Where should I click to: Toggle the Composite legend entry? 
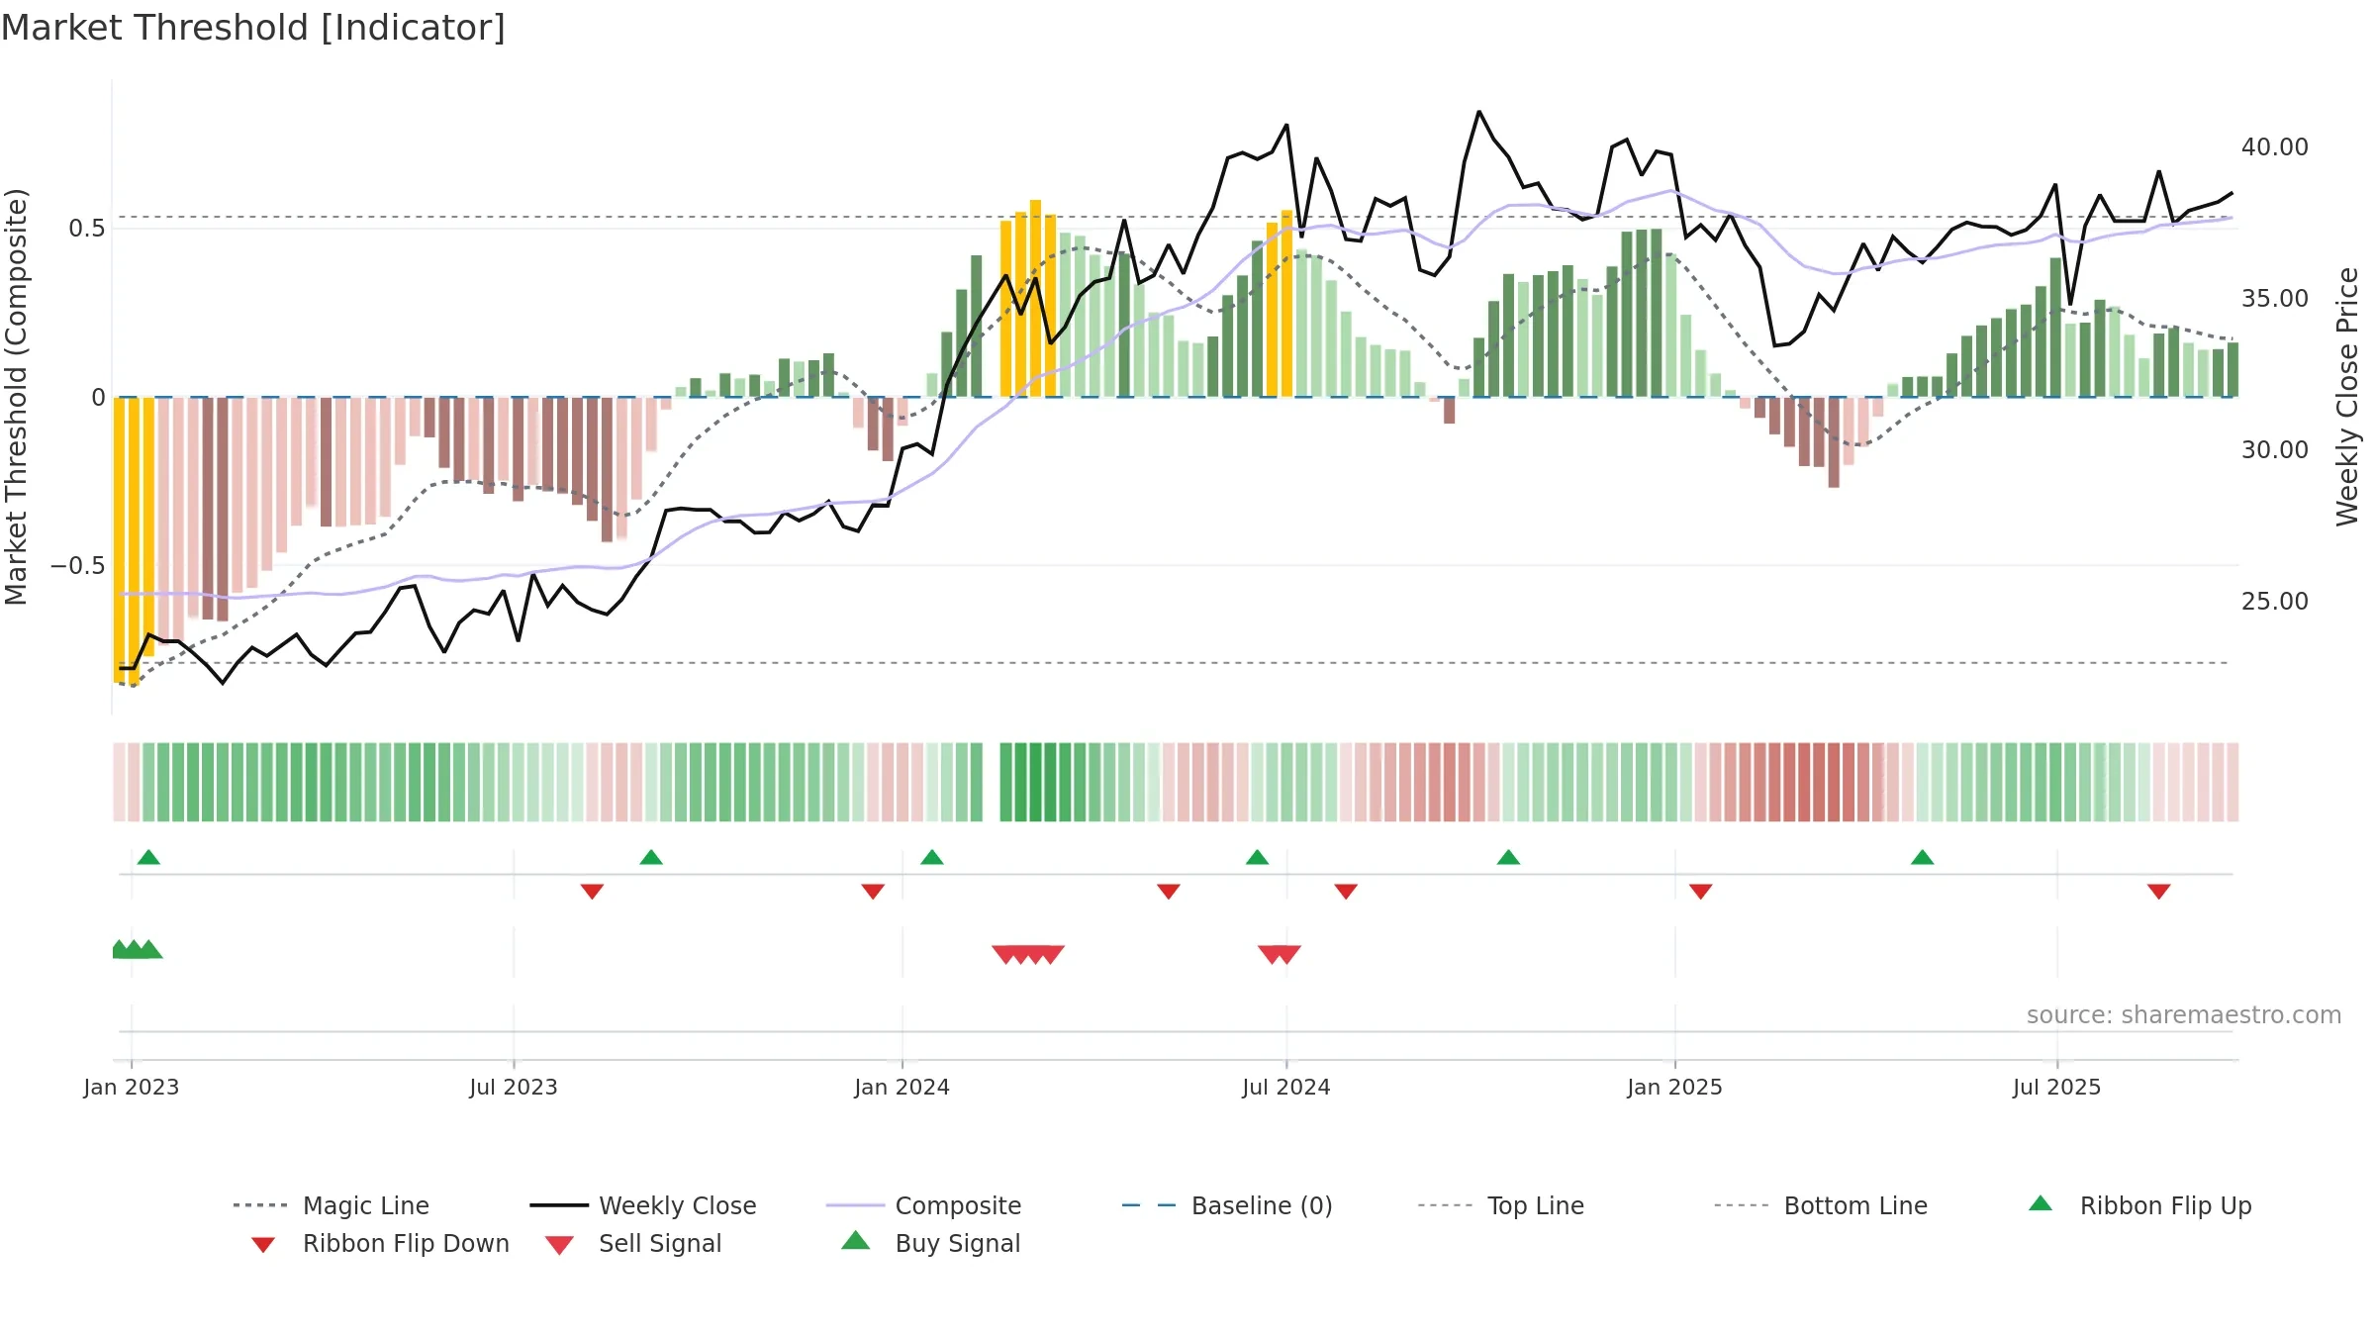pyautogui.click(x=923, y=1205)
